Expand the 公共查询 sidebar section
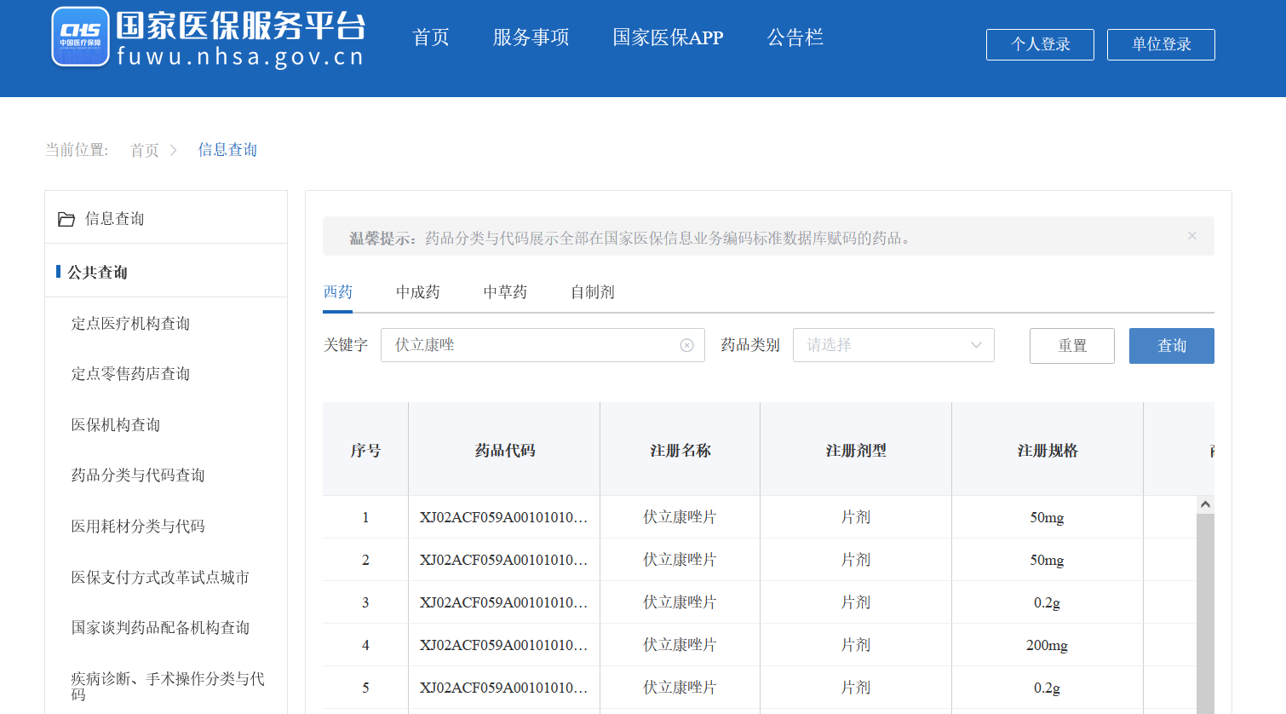Viewport: 1286px width, 714px height. (98, 272)
